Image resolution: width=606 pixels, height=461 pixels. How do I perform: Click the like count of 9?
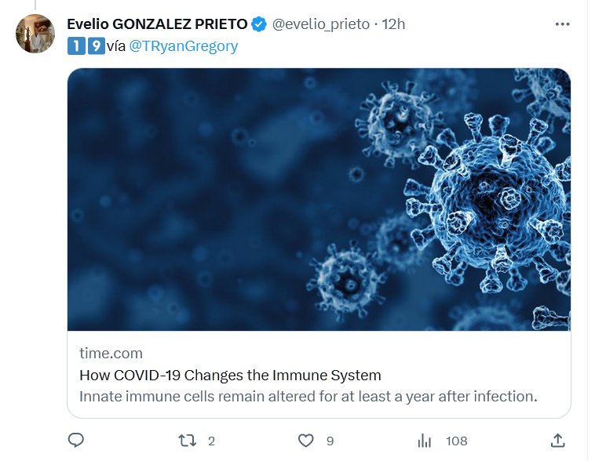pyautogui.click(x=330, y=441)
